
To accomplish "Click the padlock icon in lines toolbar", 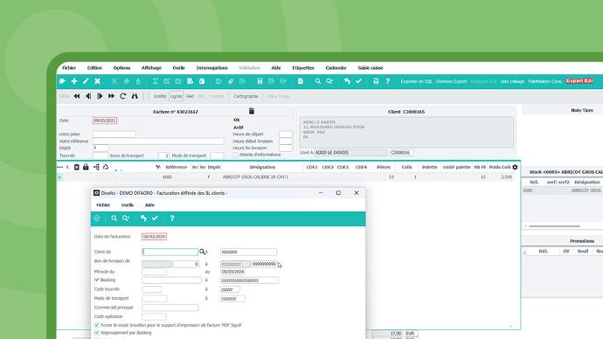I will pos(86,167).
